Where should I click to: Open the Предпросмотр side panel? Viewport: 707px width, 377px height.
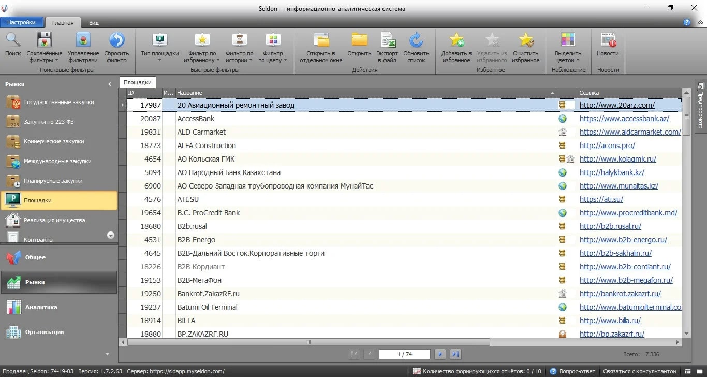click(x=701, y=105)
